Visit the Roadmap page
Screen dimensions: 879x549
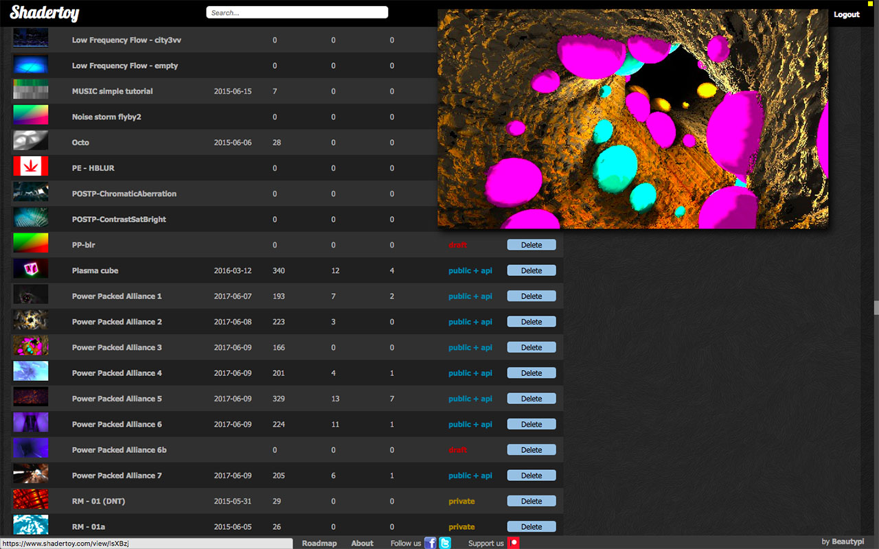319,542
